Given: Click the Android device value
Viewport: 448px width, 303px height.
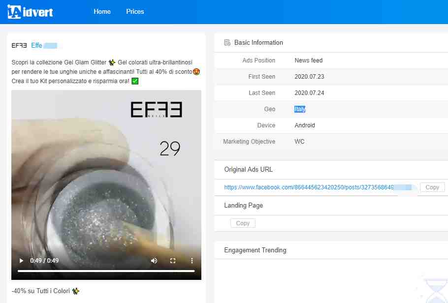Looking at the screenshot, I should 305,125.
